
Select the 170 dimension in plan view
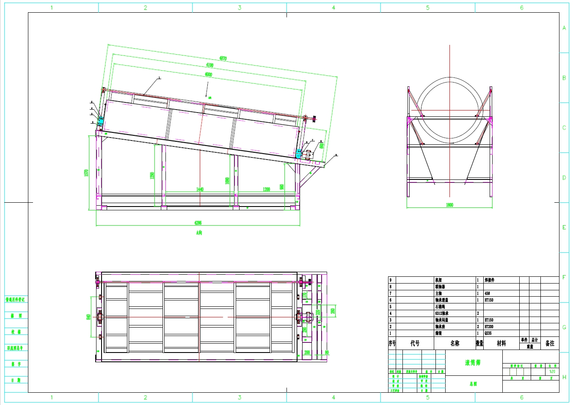click(305, 295)
